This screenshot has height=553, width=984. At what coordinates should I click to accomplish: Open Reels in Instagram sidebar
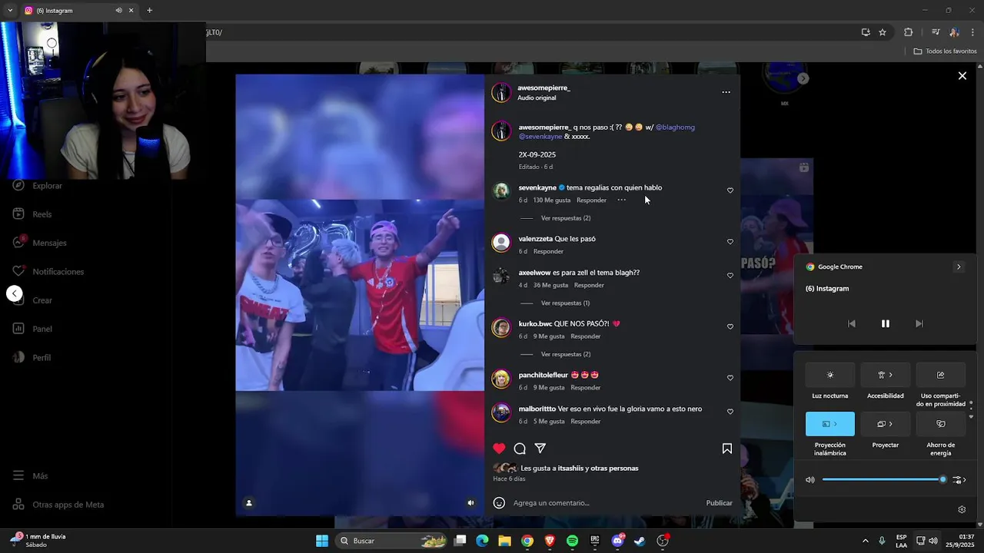(33, 214)
